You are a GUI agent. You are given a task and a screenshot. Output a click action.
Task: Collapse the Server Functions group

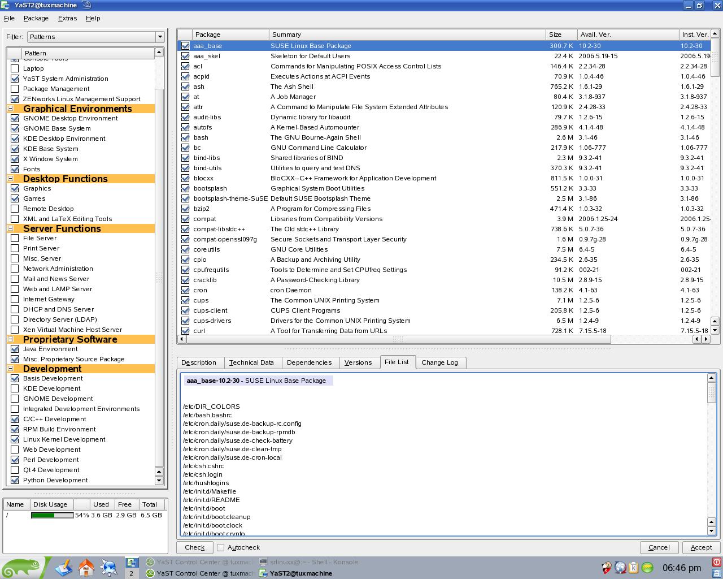pos(11,228)
